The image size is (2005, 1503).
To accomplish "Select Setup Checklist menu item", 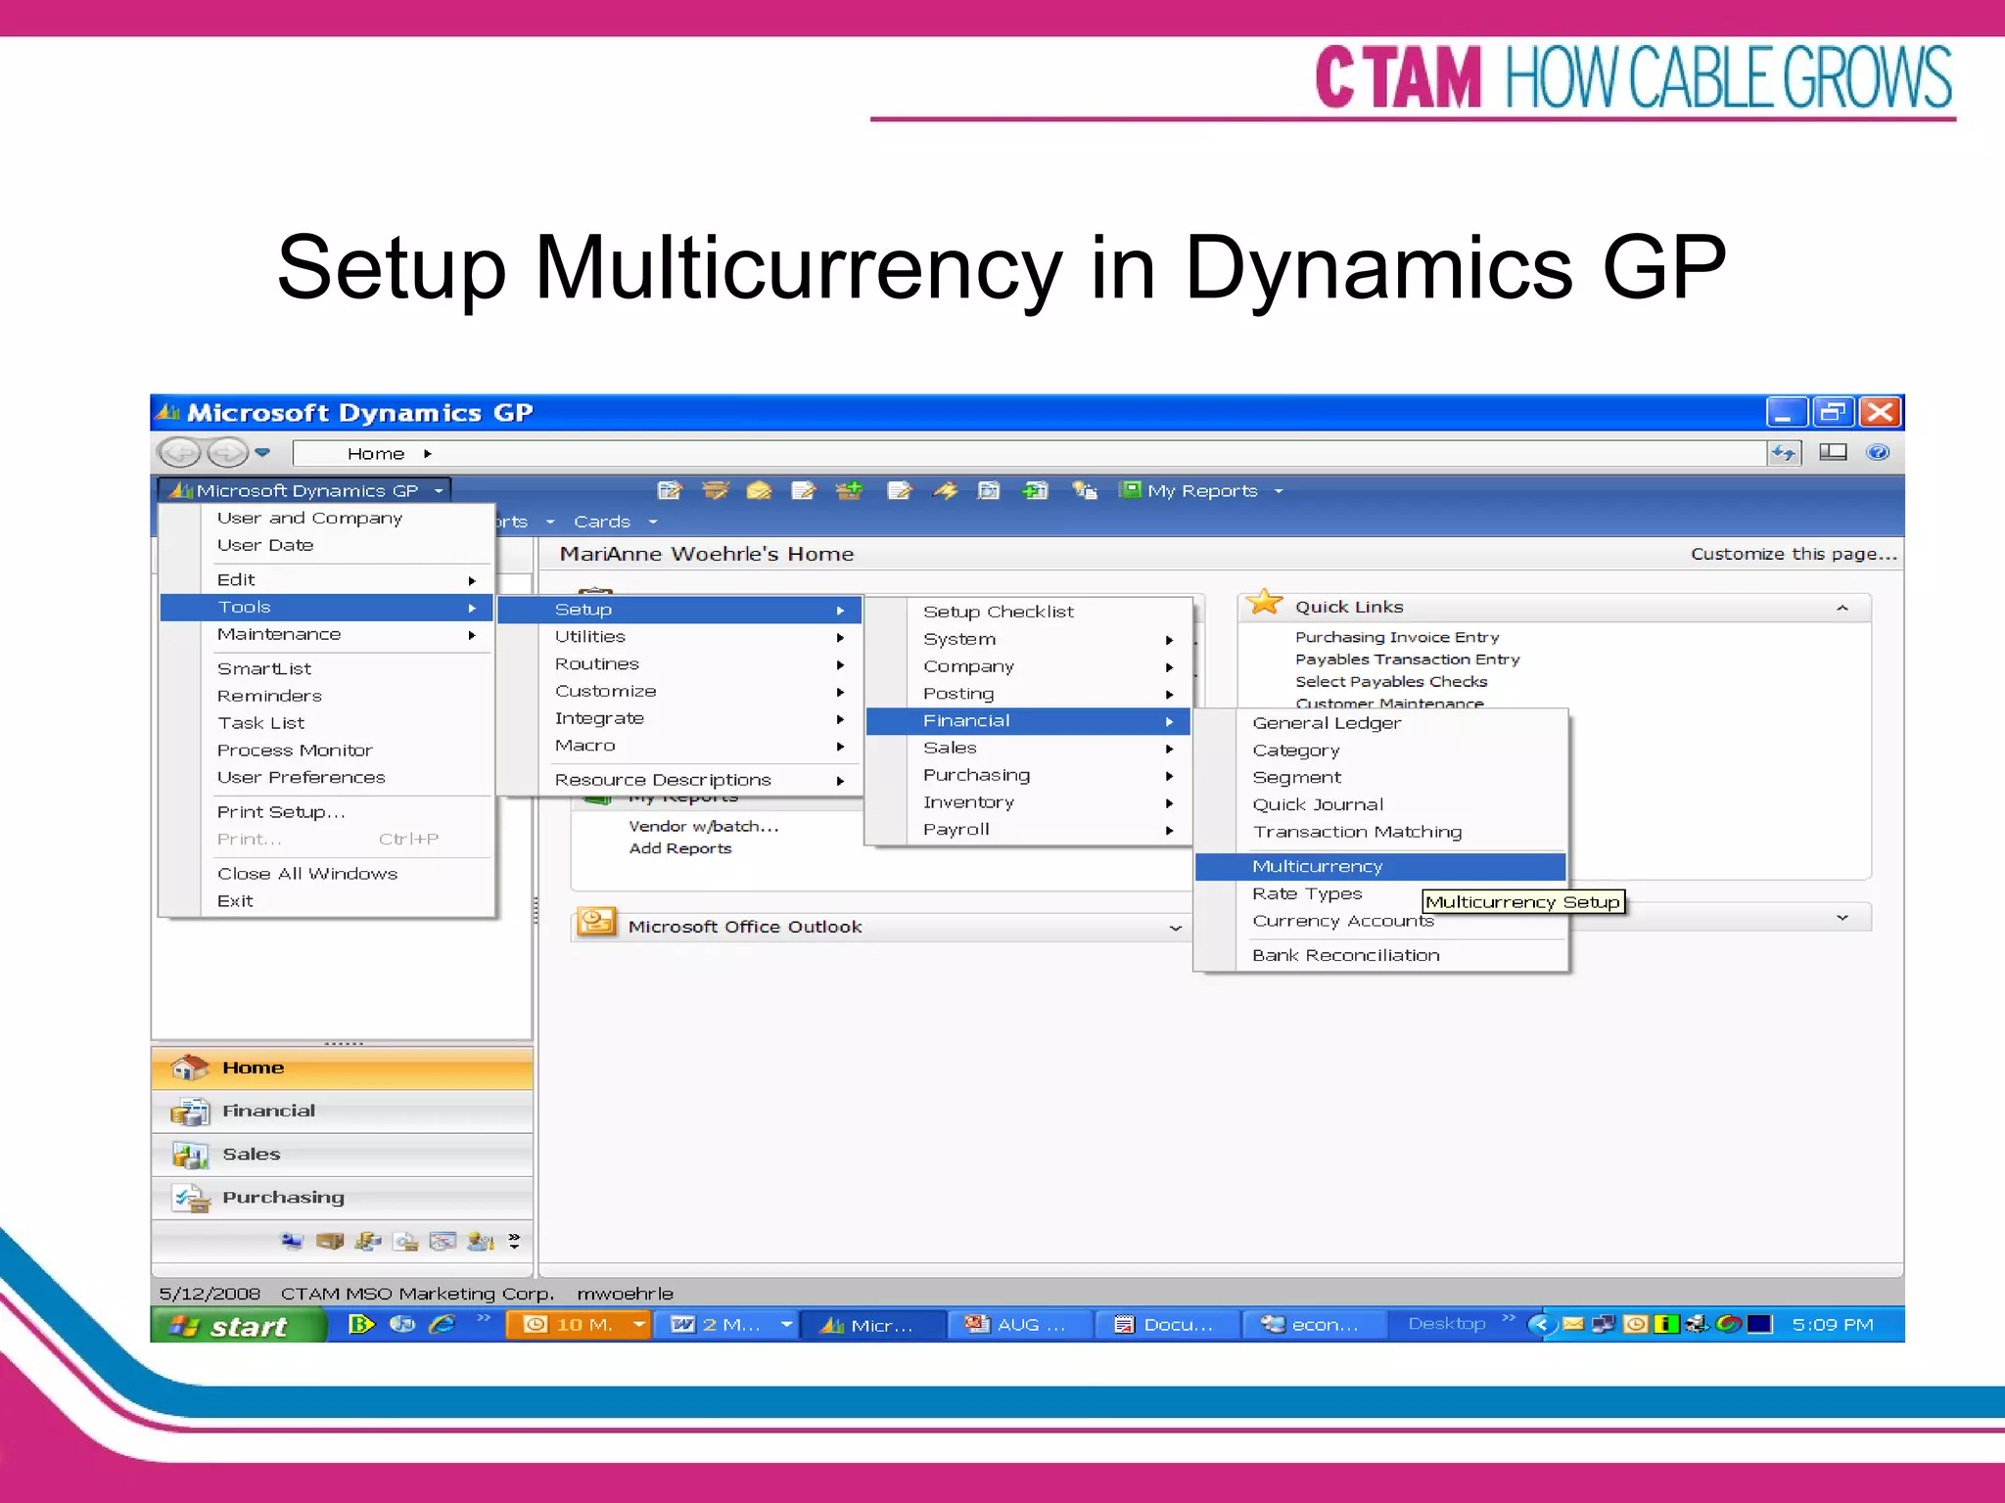I will point(1029,612).
